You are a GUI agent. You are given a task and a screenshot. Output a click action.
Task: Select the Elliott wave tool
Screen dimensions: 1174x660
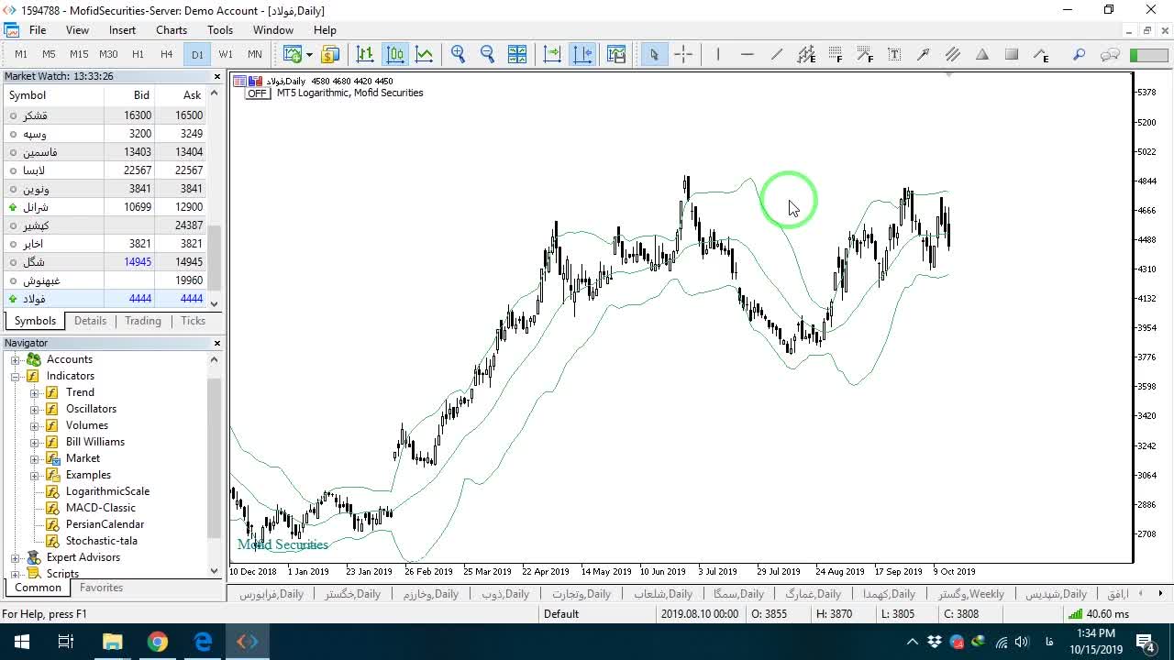[1041, 54]
